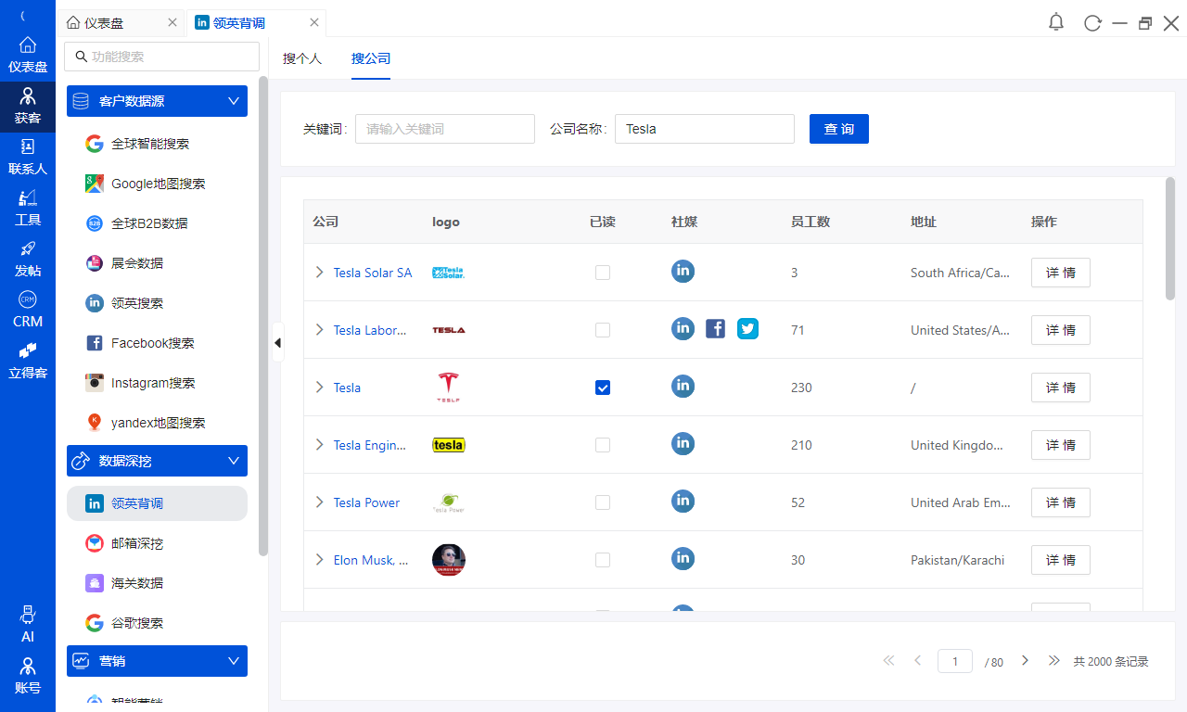This screenshot has width=1187, height=712.
Task: Click Tesla Labor's LinkedIn social media icon
Action: [x=683, y=328]
